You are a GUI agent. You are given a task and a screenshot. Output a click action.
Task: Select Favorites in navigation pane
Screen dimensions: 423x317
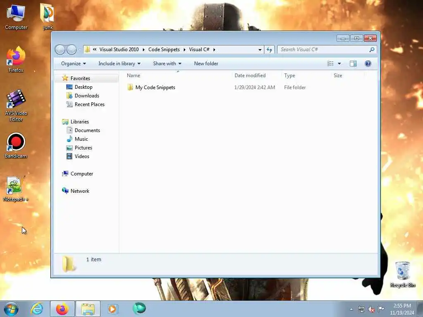(80, 78)
